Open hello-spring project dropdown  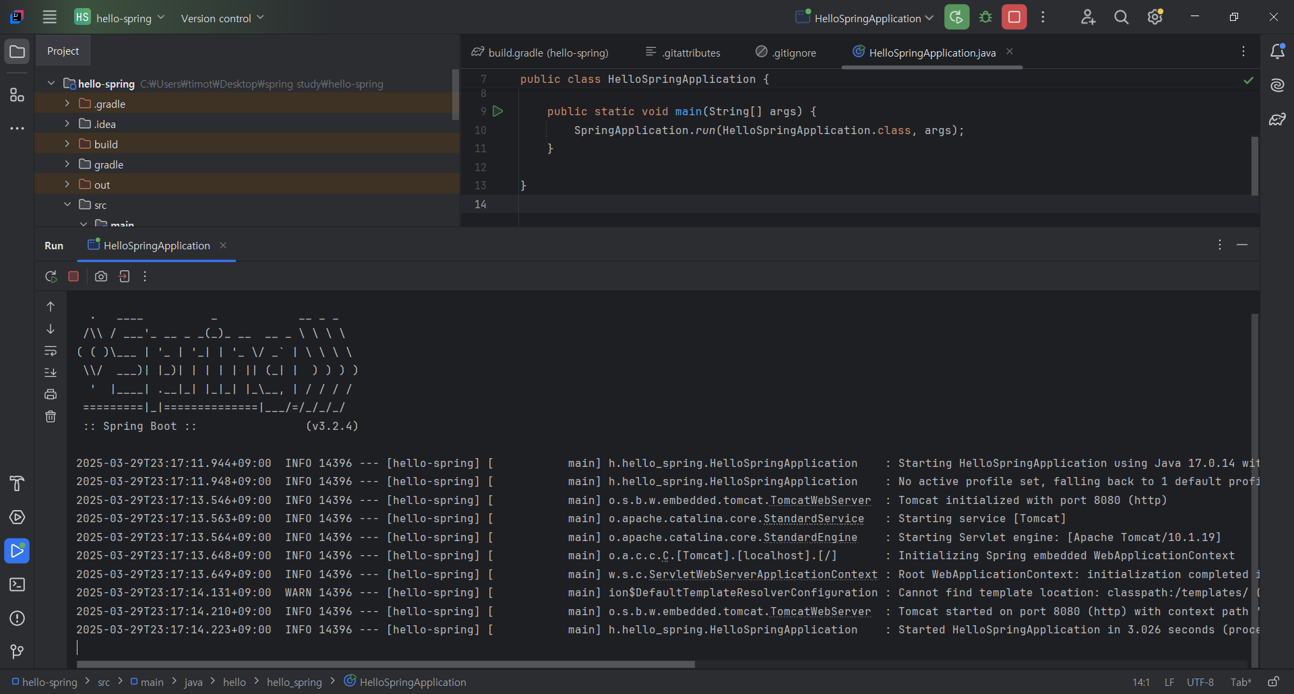click(x=120, y=18)
